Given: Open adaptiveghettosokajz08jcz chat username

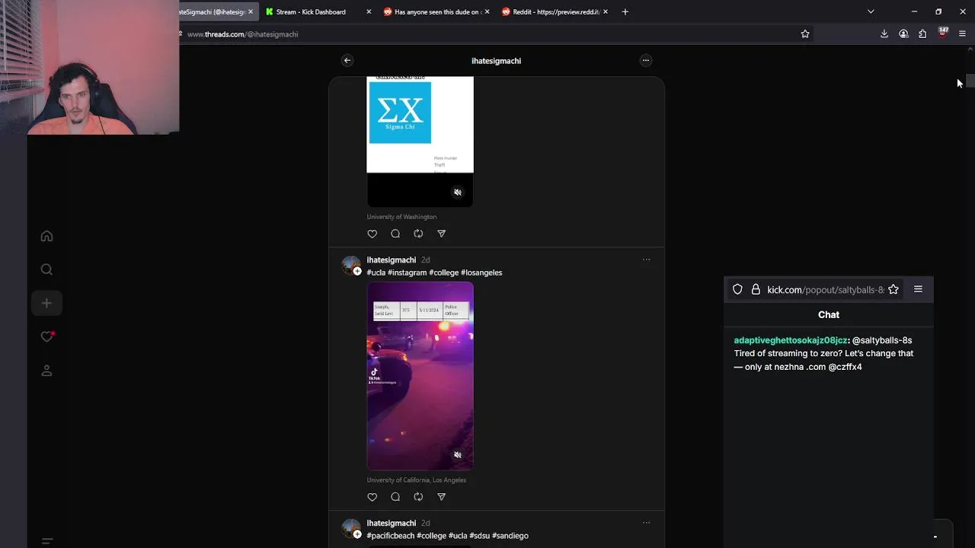Looking at the screenshot, I should (791, 340).
